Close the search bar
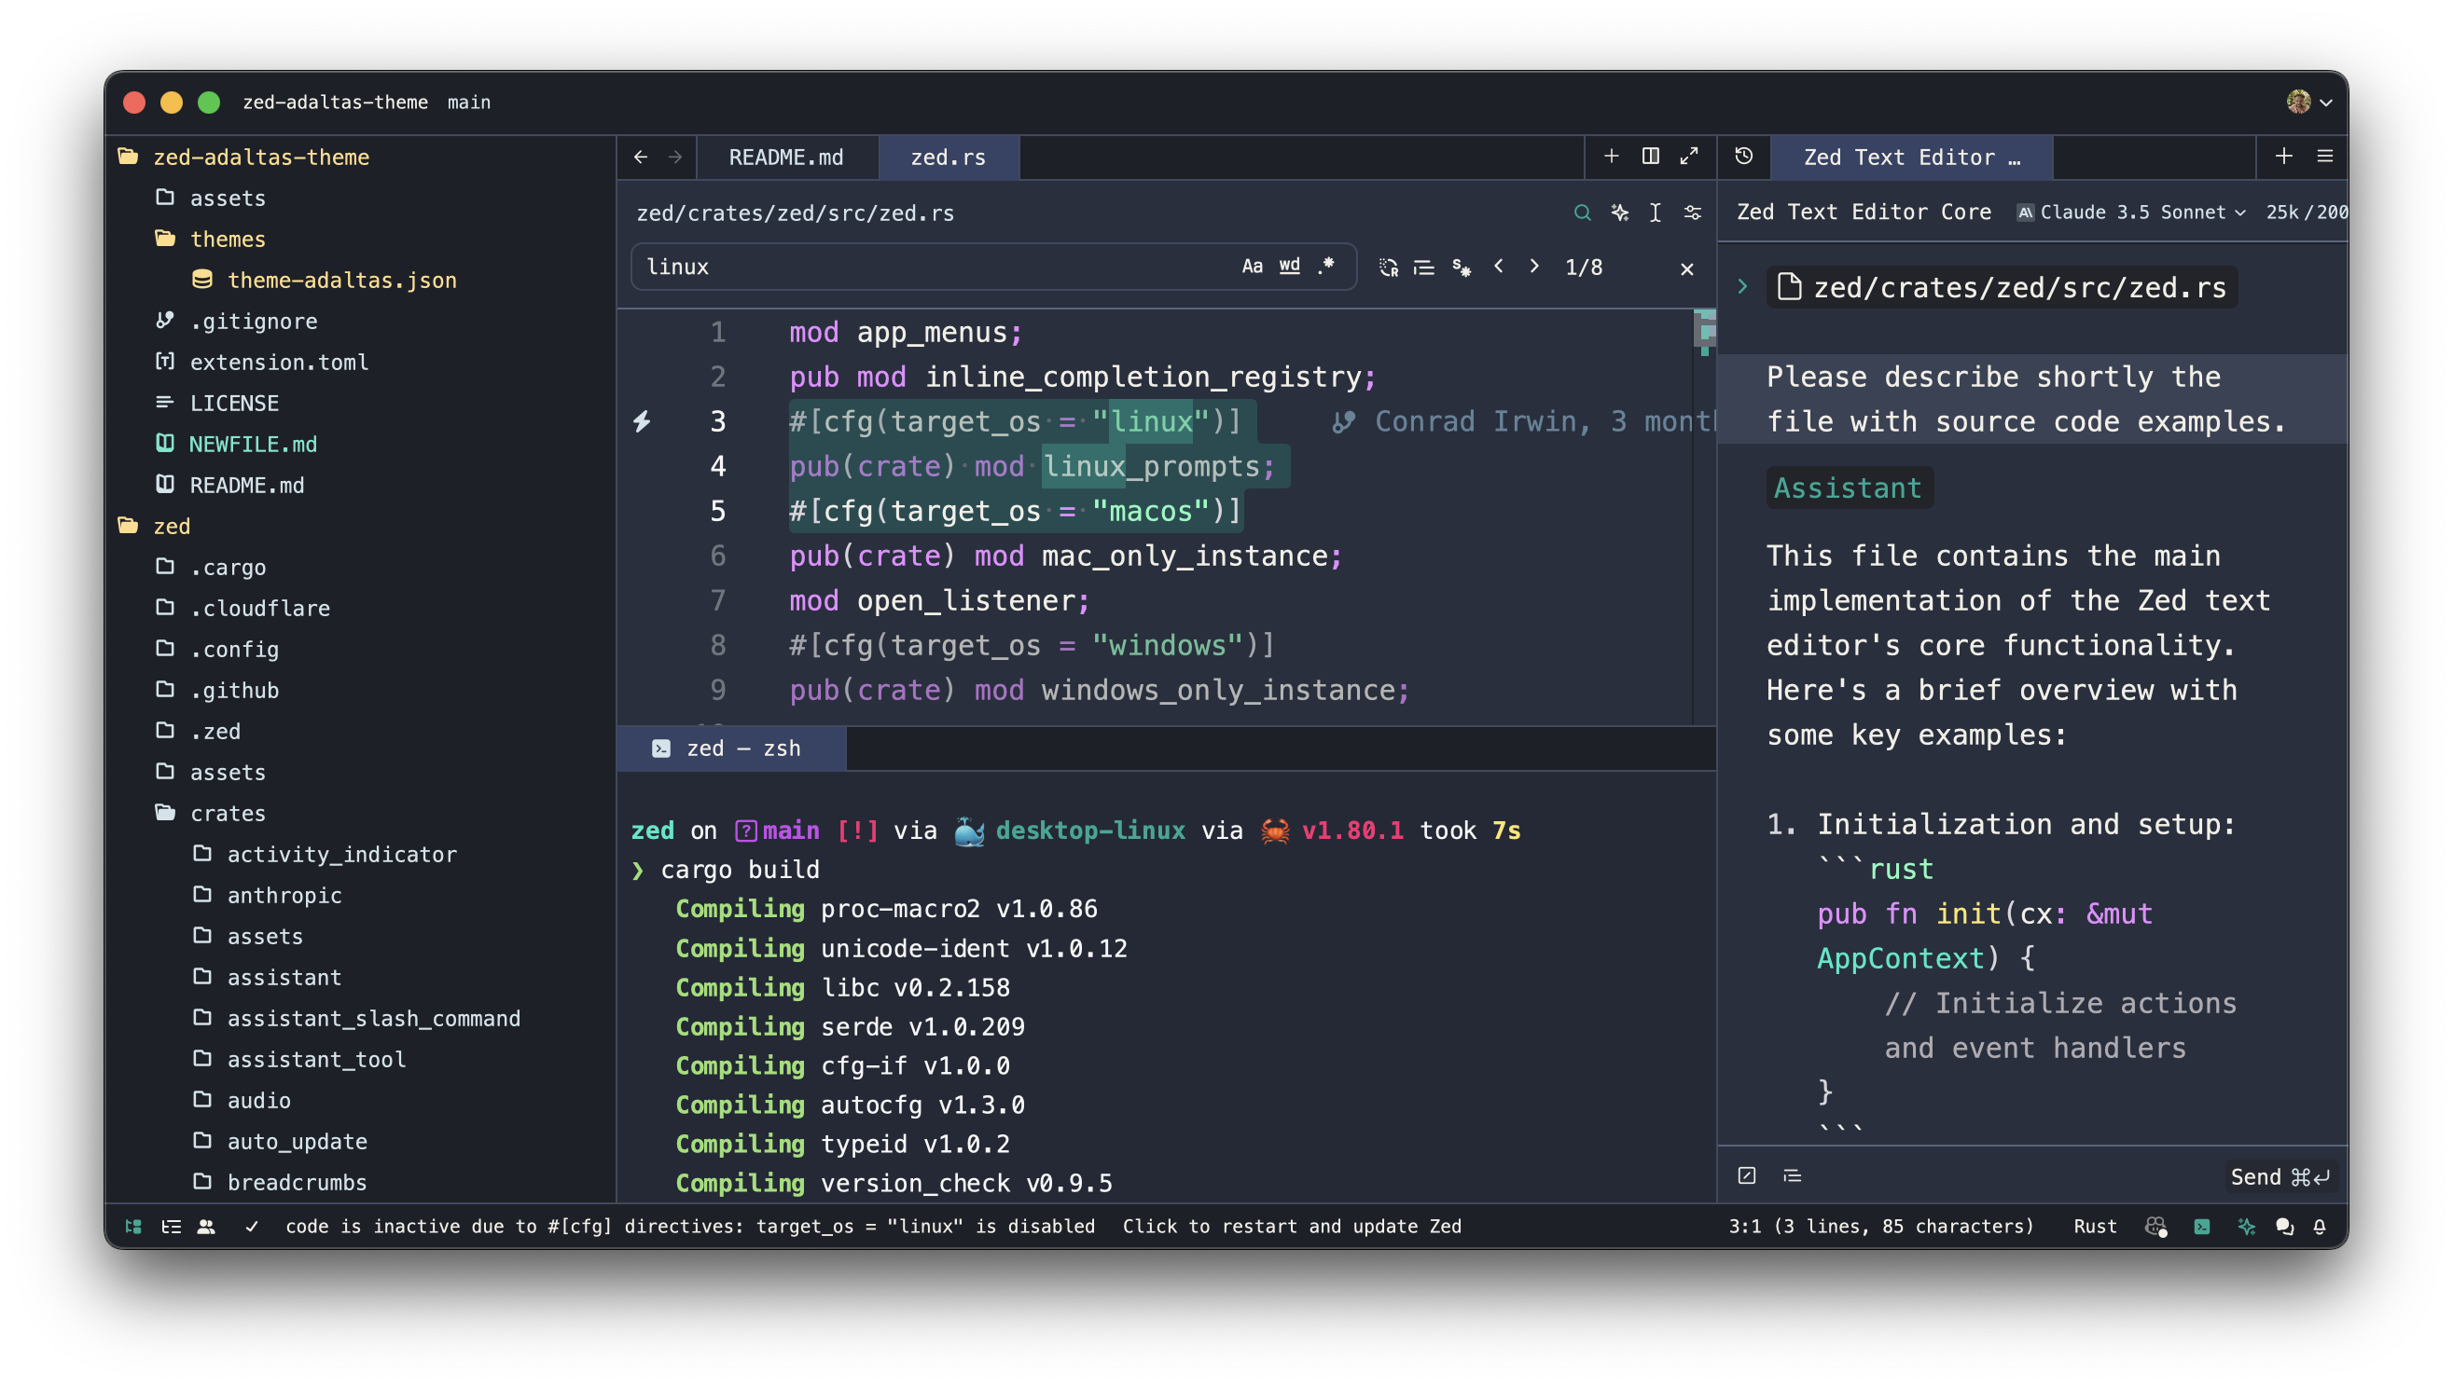Image resolution: width=2453 pixels, height=1387 pixels. pos(1685,268)
